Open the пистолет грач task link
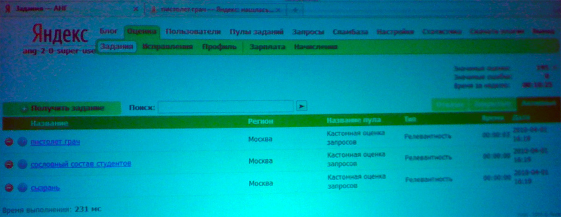 coord(55,142)
